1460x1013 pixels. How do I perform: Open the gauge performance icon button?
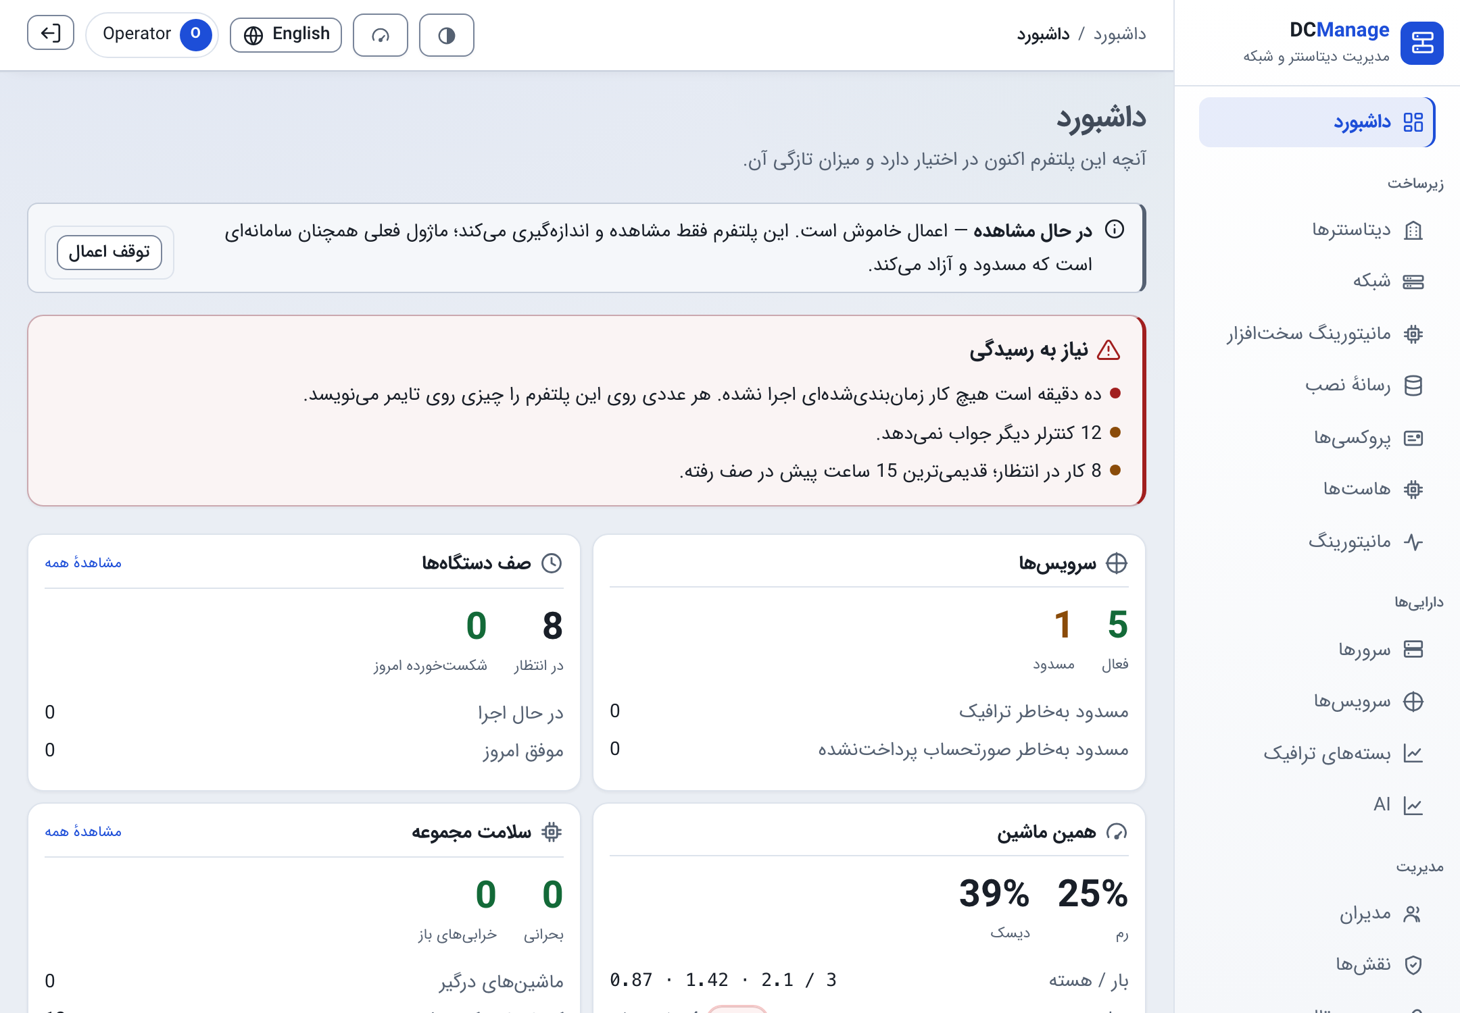pyautogui.click(x=381, y=35)
